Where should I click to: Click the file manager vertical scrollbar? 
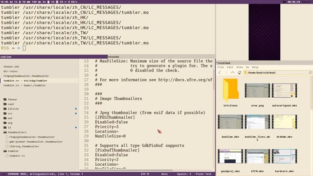[x=312, y=93]
